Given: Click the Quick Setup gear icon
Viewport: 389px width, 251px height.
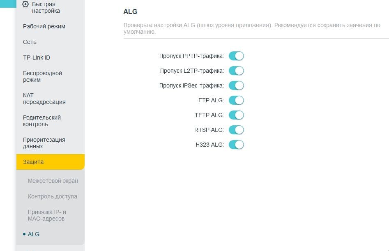Looking at the screenshot, I should click(x=25, y=5).
